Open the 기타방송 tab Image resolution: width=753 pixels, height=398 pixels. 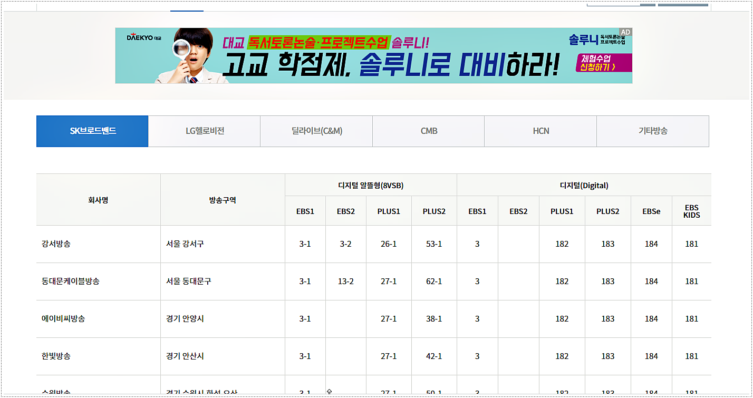[x=653, y=131]
